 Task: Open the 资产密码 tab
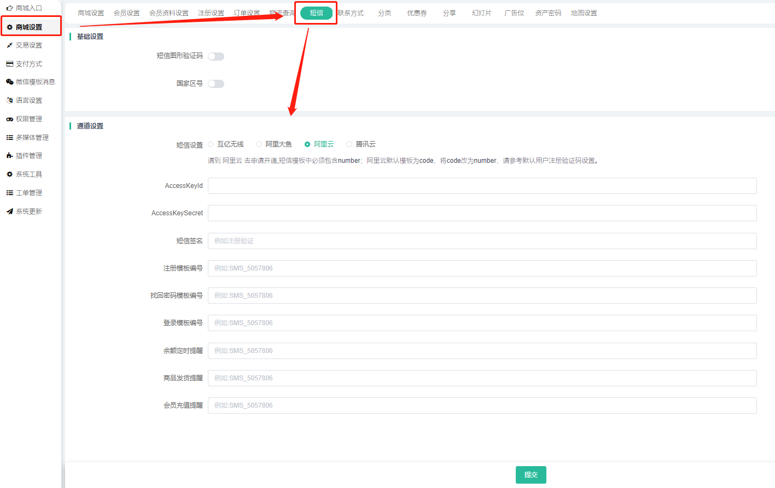[x=548, y=13]
